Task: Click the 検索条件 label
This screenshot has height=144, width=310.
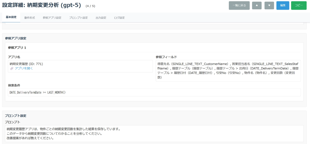Action: pos(14,85)
